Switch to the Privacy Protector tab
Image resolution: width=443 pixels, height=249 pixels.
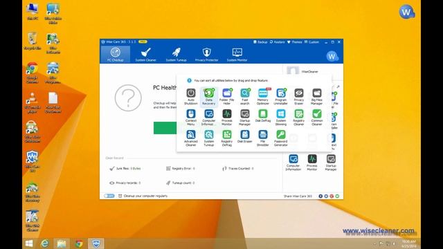[x=206, y=54]
